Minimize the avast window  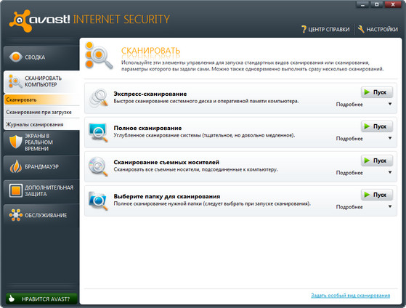pos(363,4)
